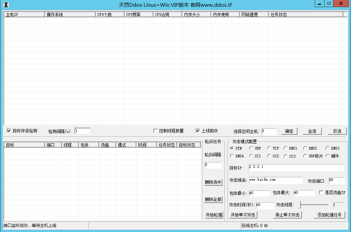Click the 线程 column header
The height and width of the screenshot is (232, 351).
pos(70,145)
